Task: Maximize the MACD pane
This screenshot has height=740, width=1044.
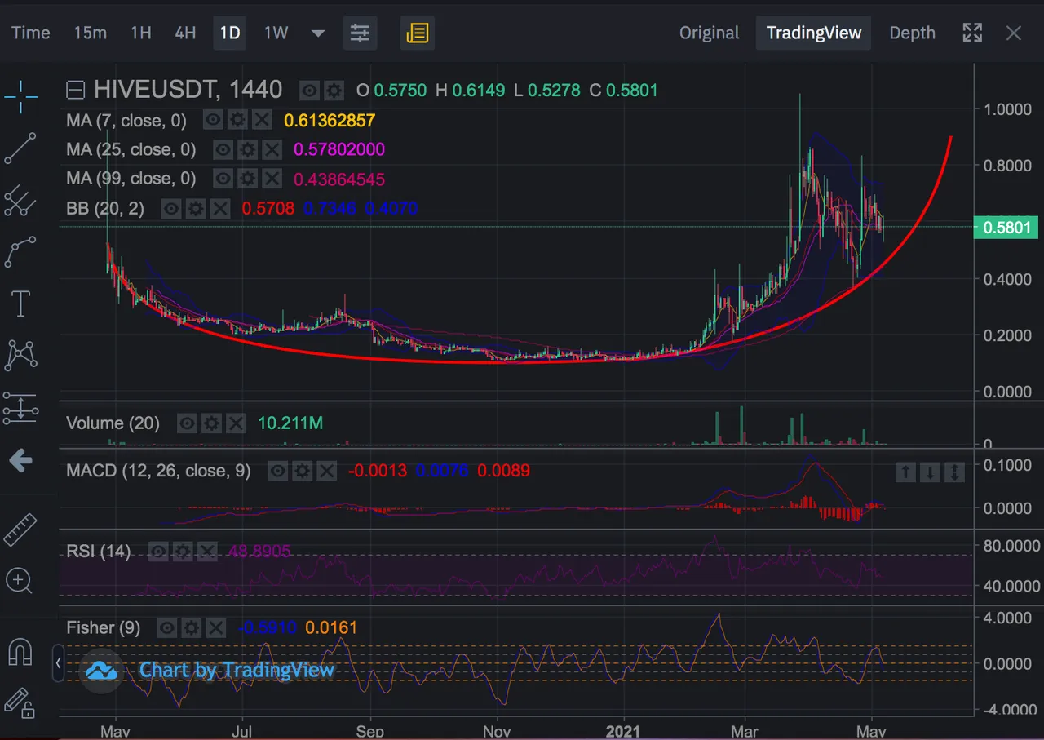Action: [x=955, y=472]
